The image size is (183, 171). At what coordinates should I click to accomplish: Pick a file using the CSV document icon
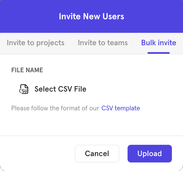click(24, 89)
